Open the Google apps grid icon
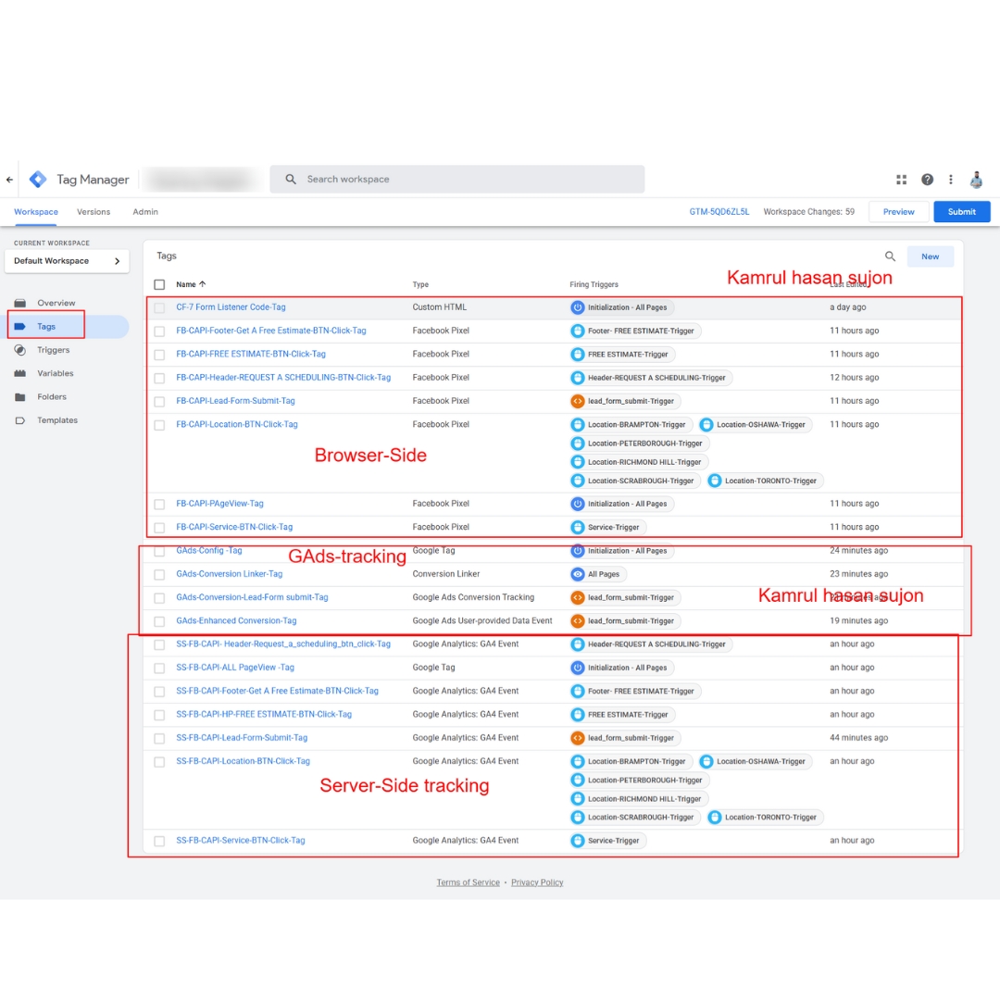This screenshot has width=1000, height=1000. [901, 180]
